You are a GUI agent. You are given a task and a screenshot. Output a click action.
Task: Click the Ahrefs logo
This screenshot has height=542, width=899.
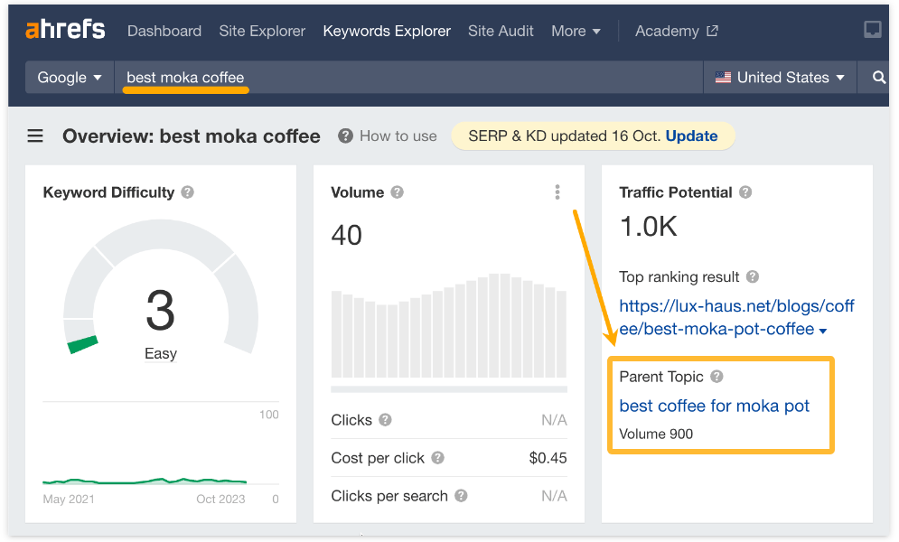coord(65,30)
